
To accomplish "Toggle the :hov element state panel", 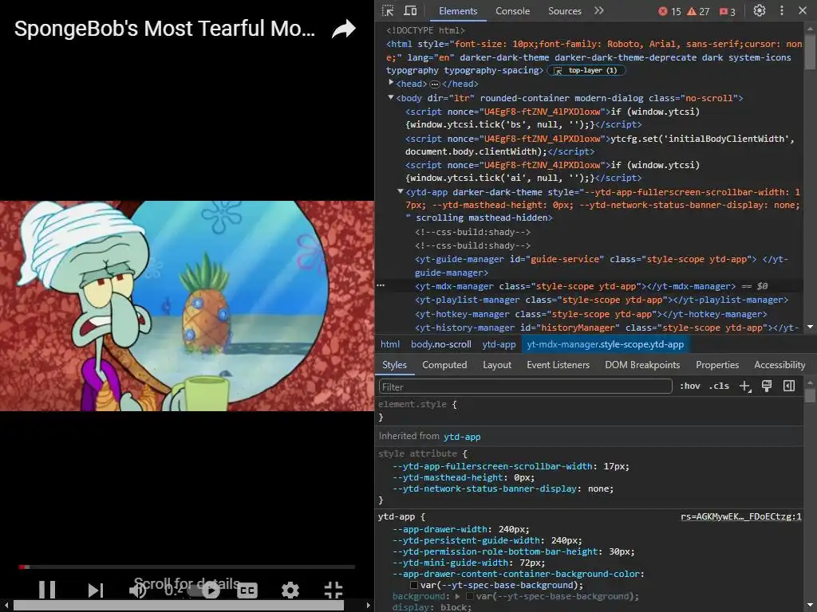I will pyautogui.click(x=690, y=386).
